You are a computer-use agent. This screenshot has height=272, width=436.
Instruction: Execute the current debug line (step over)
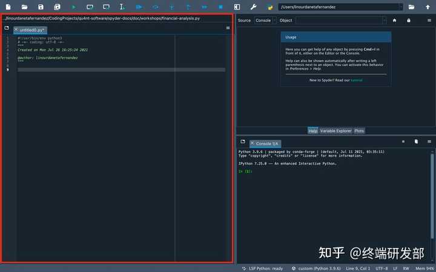(156, 7)
